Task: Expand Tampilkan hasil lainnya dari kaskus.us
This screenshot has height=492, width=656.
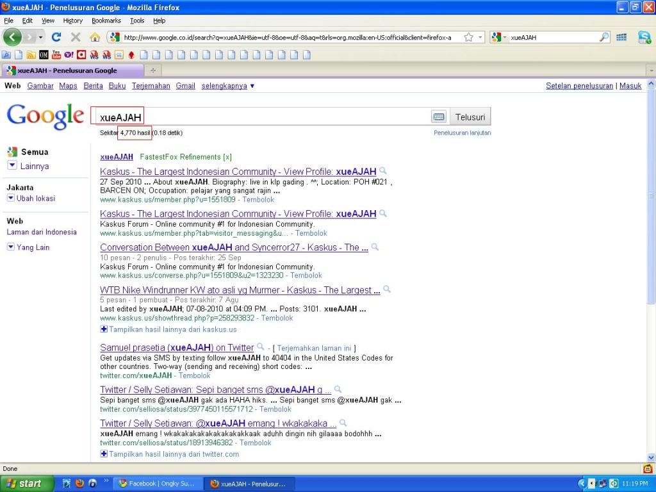Action: (168, 329)
